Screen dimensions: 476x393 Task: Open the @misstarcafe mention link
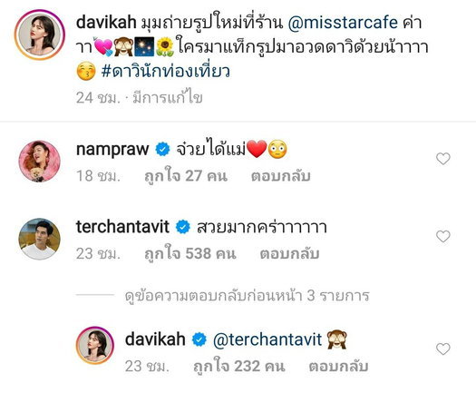343,23
